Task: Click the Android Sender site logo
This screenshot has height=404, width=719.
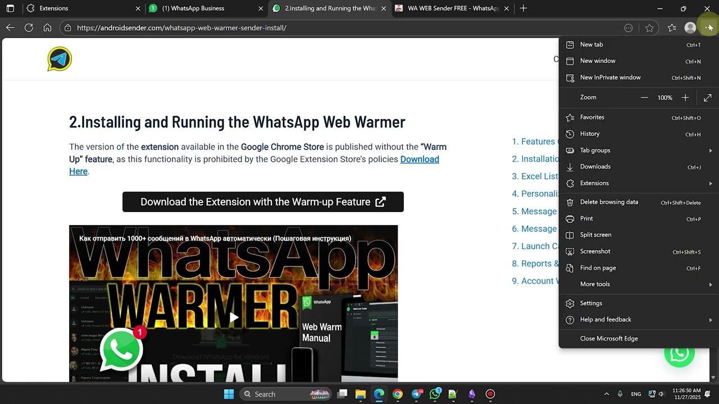Action: (60, 59)
